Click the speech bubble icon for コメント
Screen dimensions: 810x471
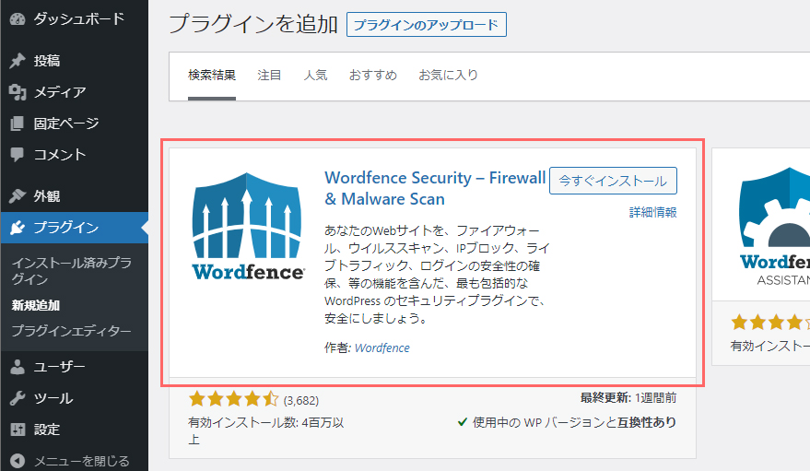tap(18, 155)
